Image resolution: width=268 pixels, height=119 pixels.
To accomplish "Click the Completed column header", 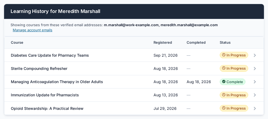I will click(196, 43).
